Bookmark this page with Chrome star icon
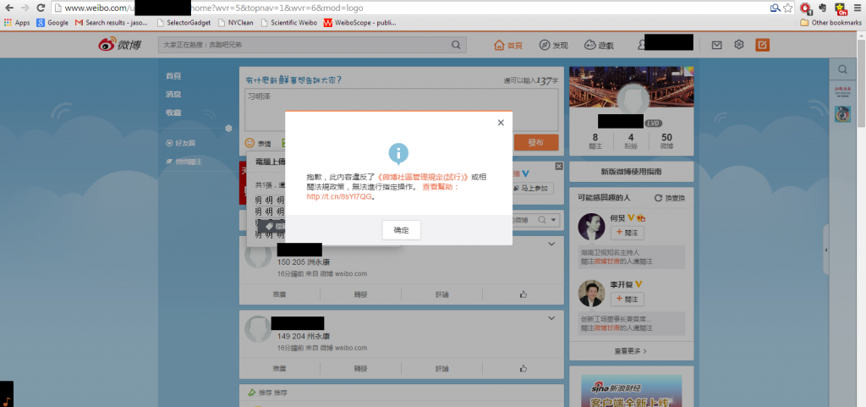 tap(787, 8)
